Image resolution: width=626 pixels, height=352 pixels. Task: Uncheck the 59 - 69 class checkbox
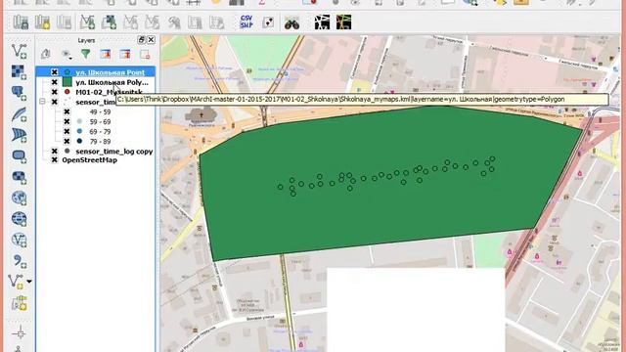[67, 121]
